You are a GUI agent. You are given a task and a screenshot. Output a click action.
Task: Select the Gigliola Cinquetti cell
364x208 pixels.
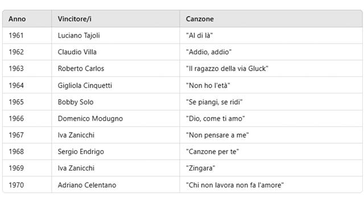point(115,85)
